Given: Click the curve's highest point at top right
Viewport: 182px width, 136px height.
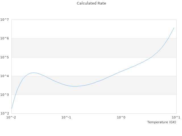Looking at the screenshot, I should click(x=174, y=28).
